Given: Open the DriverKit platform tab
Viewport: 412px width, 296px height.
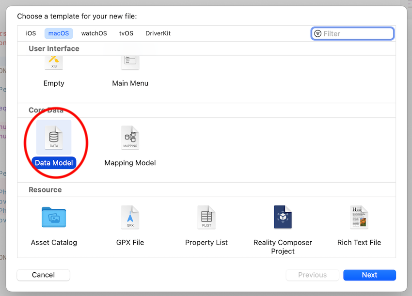Looking at the screenshot, I should click(158, 33).
